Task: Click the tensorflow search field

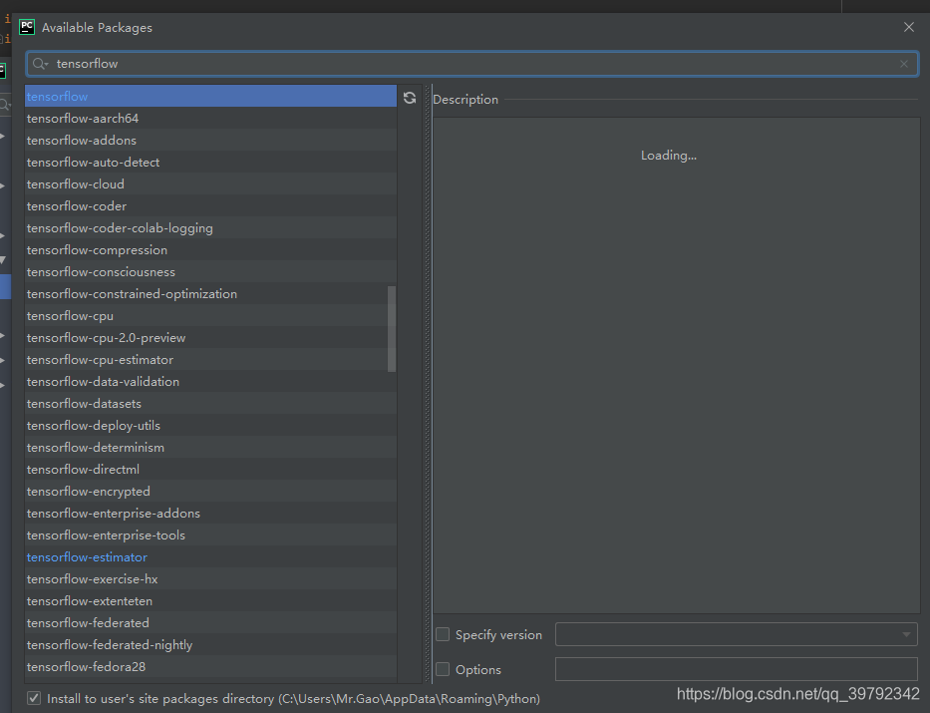Action: [x=472, y=64]
